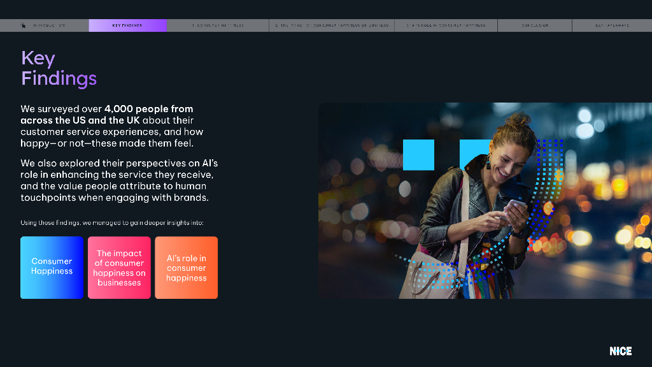Screen dimensions: 652x367
Task: Open the Key Takeaways tab
Action: click(x=612, y=25)
